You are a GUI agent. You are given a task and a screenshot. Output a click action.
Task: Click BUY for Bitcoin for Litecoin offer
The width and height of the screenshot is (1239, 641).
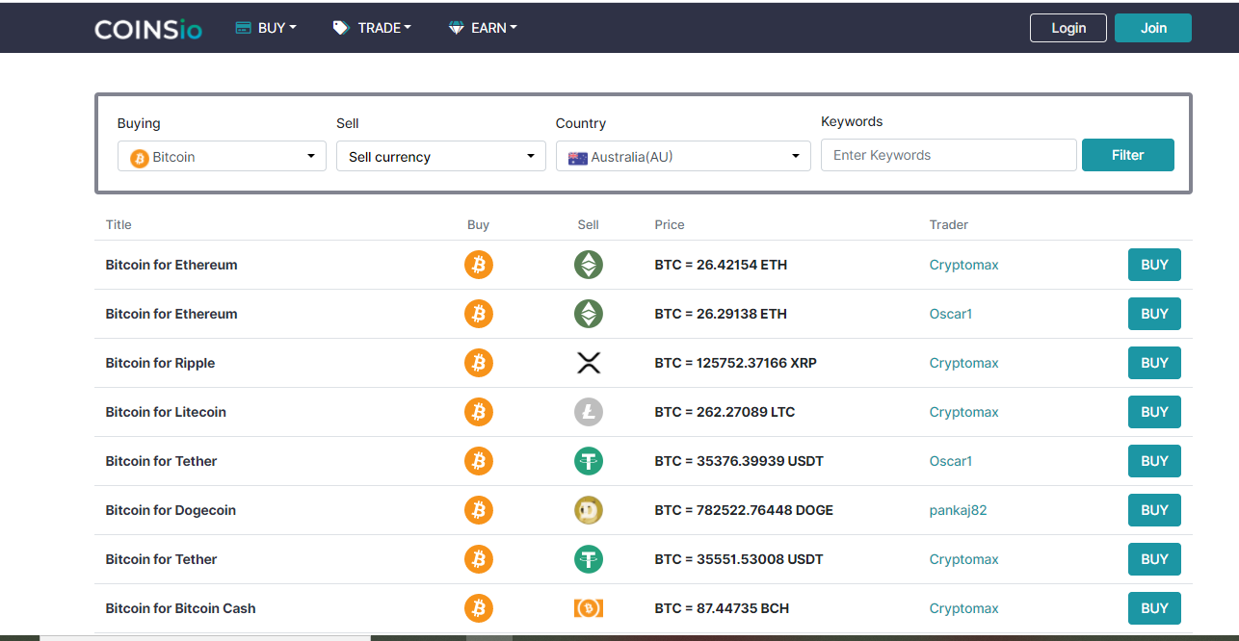[1154, 412]
